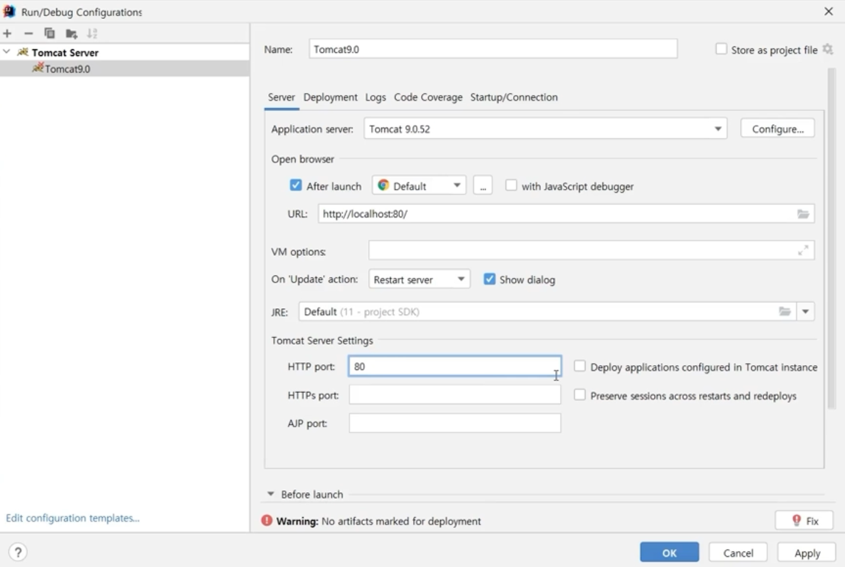Open the On 'Update' action dropdown
This screenshot has height=567, width=845.
[419, 279]
